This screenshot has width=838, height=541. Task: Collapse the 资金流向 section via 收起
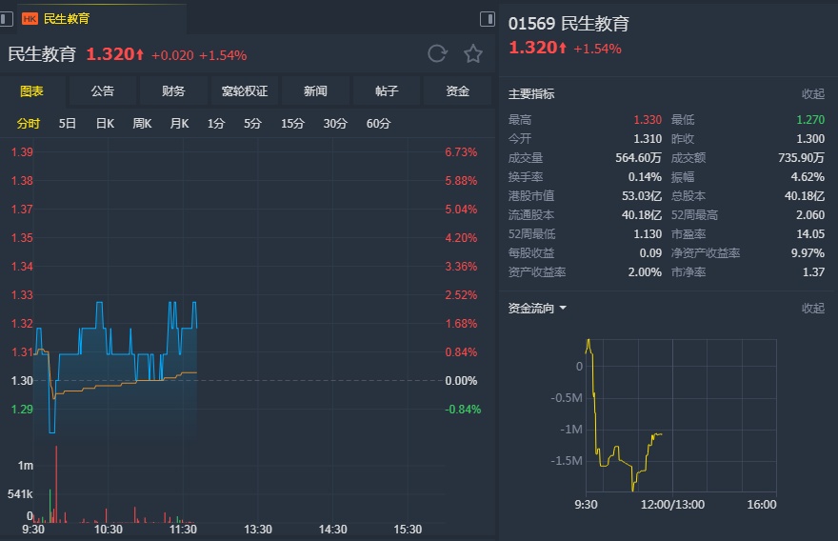pos(812,309)
